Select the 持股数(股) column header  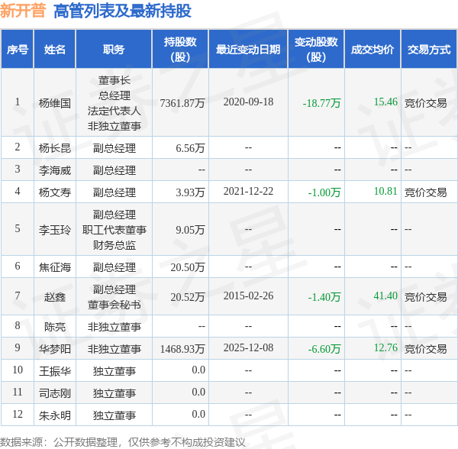[x=180, y=50]
